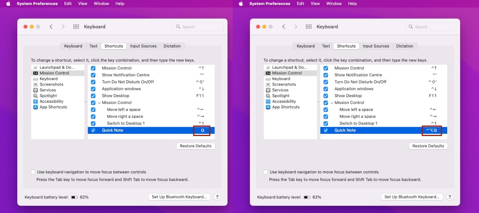Screen dimensions: 479x213
Task: Toggle Show Notification Centre checkbox in left window
Action: point(93,75)
